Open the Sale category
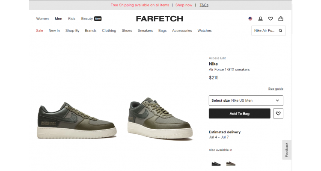Viewport: 321px width, 171px height. 39,30
